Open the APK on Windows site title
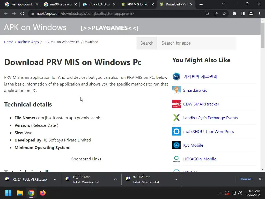 (x=35, y=27)
